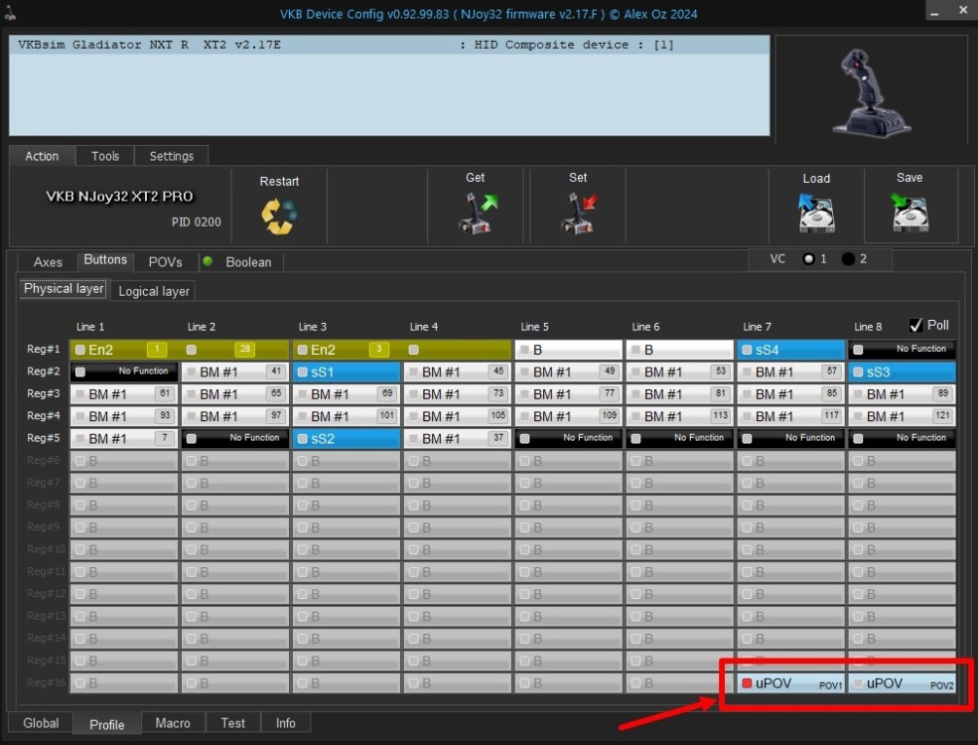Click the green Boolean indicator dot

pos(208,261)
